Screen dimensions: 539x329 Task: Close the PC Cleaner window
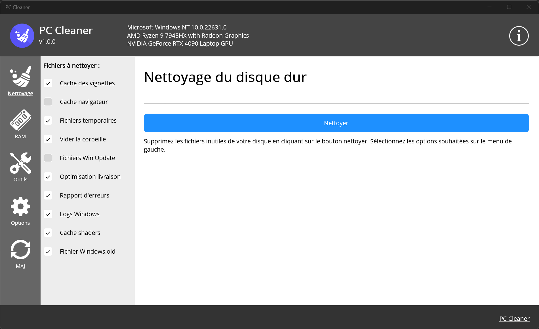(x=529, y=7)
